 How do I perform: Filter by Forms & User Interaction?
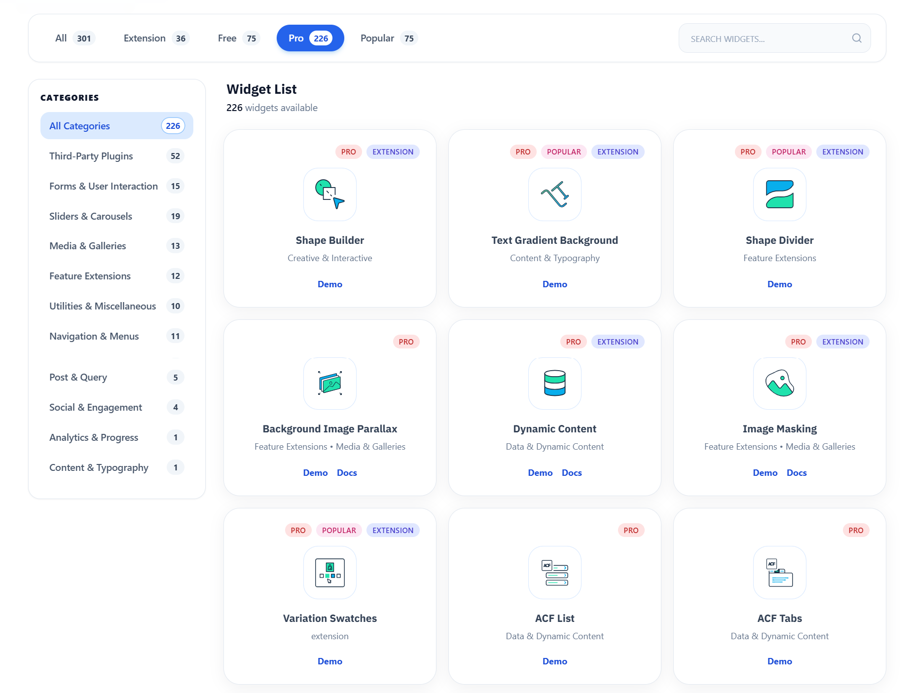[117, 186]
